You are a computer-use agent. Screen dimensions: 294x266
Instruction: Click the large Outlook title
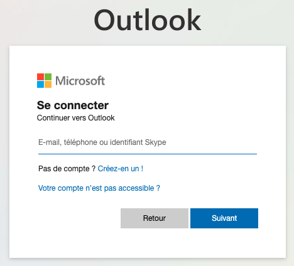click(x=148, y=20)
